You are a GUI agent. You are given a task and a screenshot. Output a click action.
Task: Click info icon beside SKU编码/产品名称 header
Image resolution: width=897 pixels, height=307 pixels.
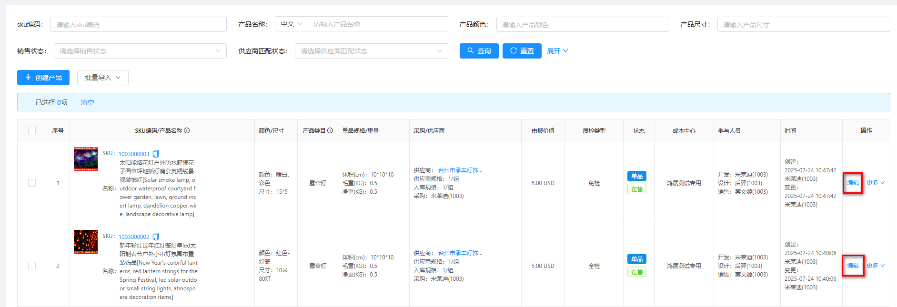point(187,130)
